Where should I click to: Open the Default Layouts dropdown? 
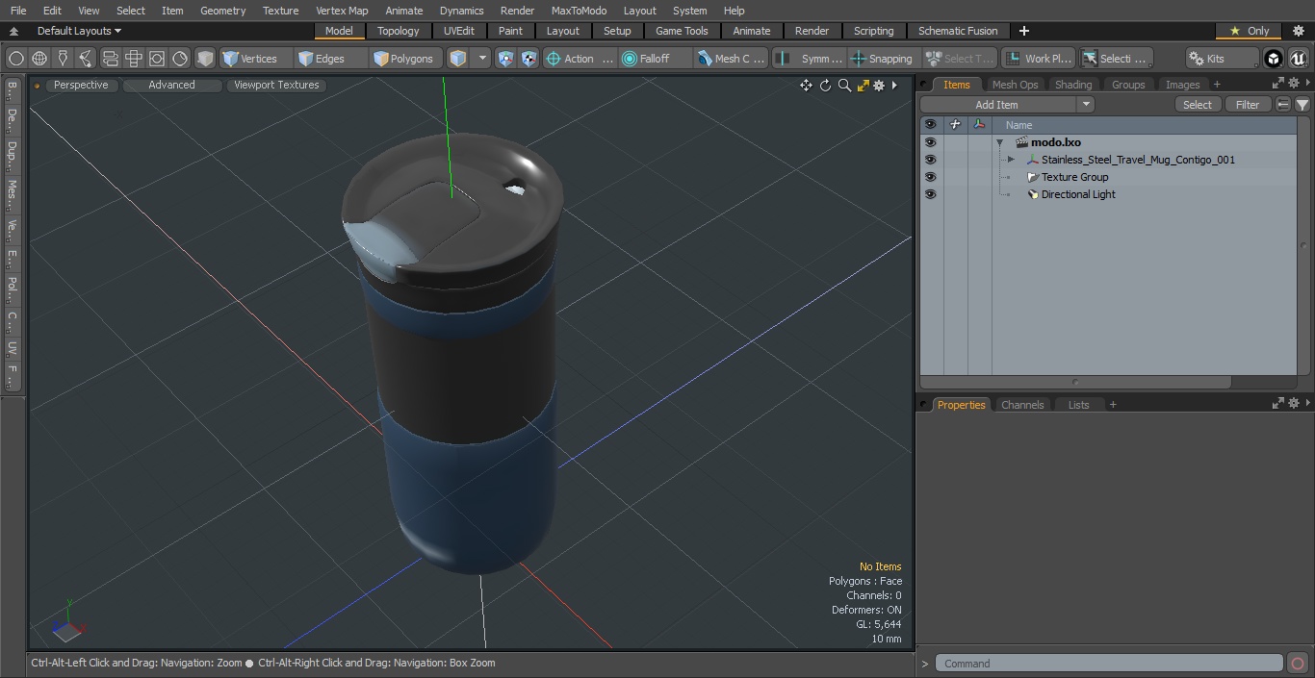pyautogui.click(x=79, y=31)
